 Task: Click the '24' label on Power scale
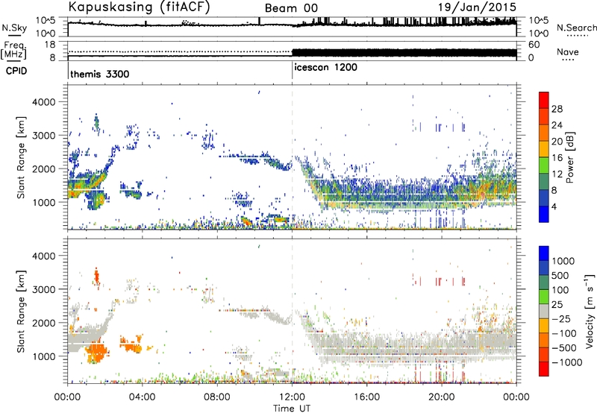click(557, 125)
